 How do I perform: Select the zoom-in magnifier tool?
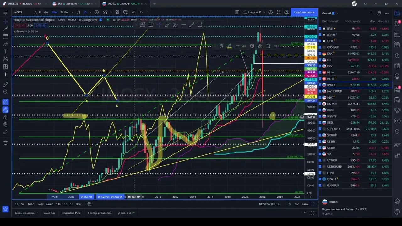coord(5,92)
